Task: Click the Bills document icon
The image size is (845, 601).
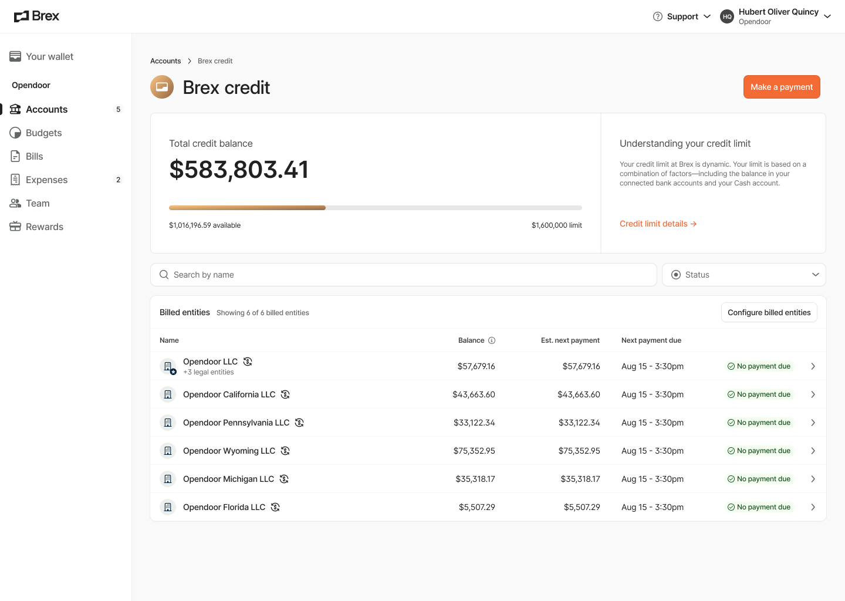Action: 15,156
